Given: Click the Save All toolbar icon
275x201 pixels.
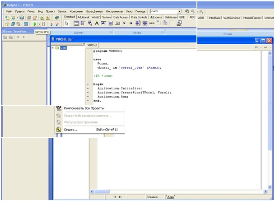Looking at the screenshot, I should (29, 18).
